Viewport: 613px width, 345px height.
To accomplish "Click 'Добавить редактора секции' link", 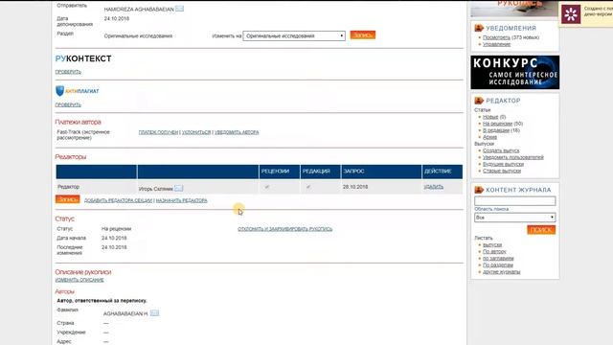I will [118, 200].
